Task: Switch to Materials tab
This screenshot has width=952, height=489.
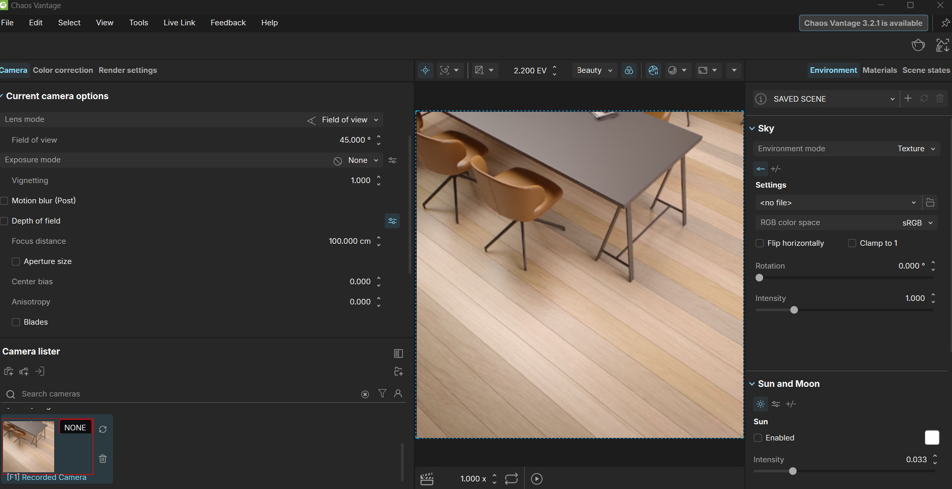Action: click(880, 70)
